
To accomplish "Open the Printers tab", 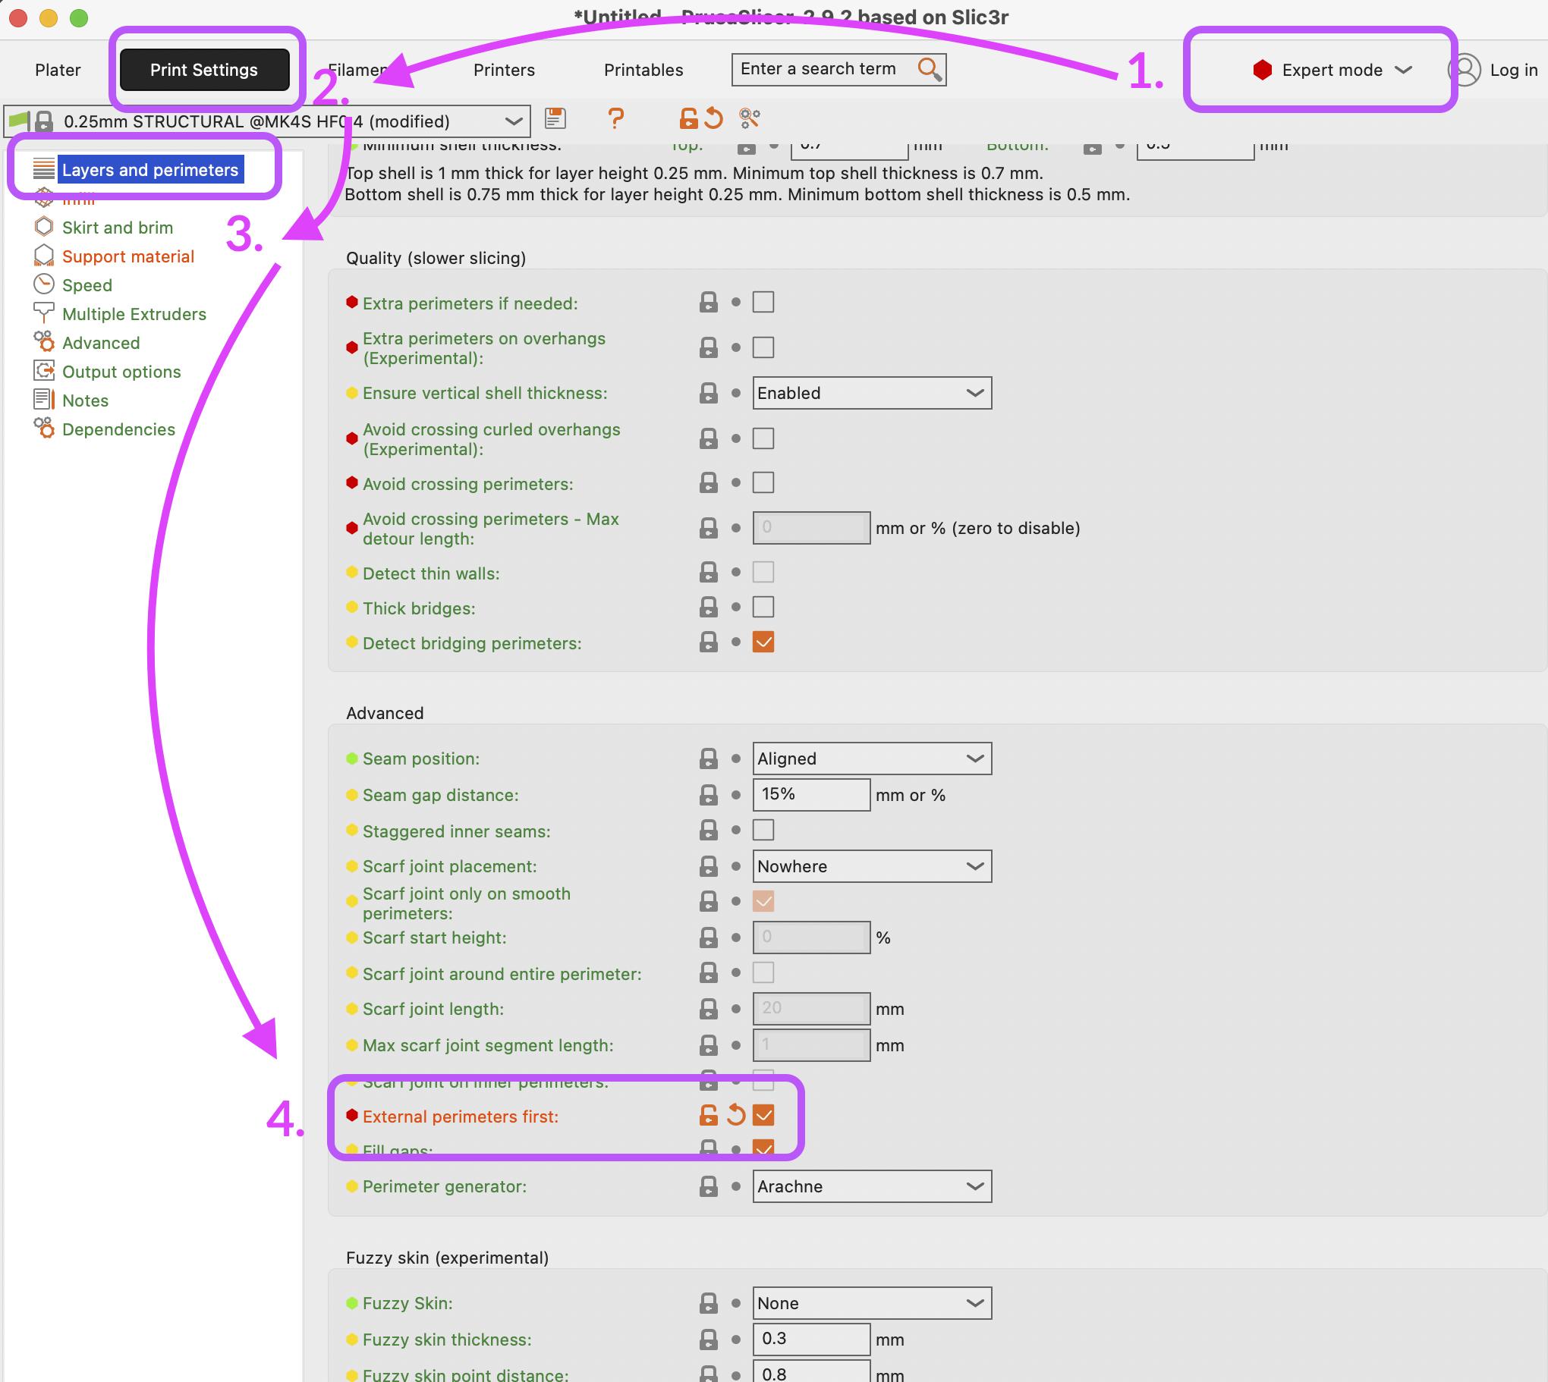I will click(504, 70).
